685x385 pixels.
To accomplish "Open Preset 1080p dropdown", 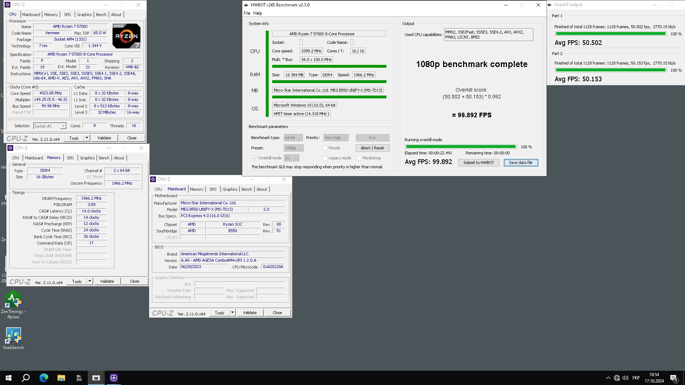I will coord(294,148).
